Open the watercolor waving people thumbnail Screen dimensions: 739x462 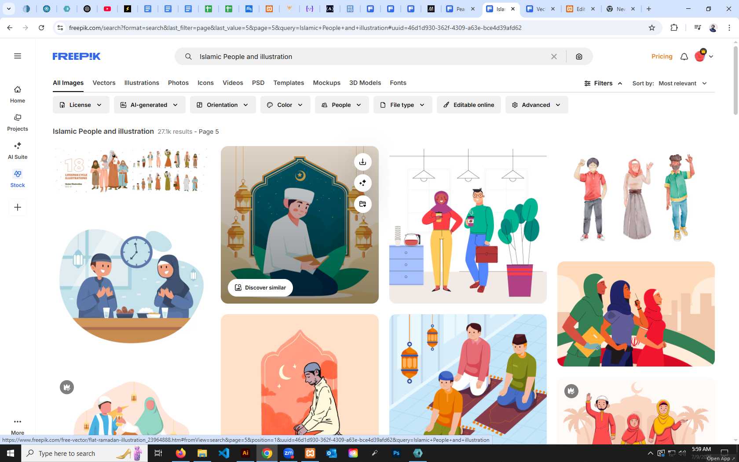pyautogui.click(x=636, y=198)
